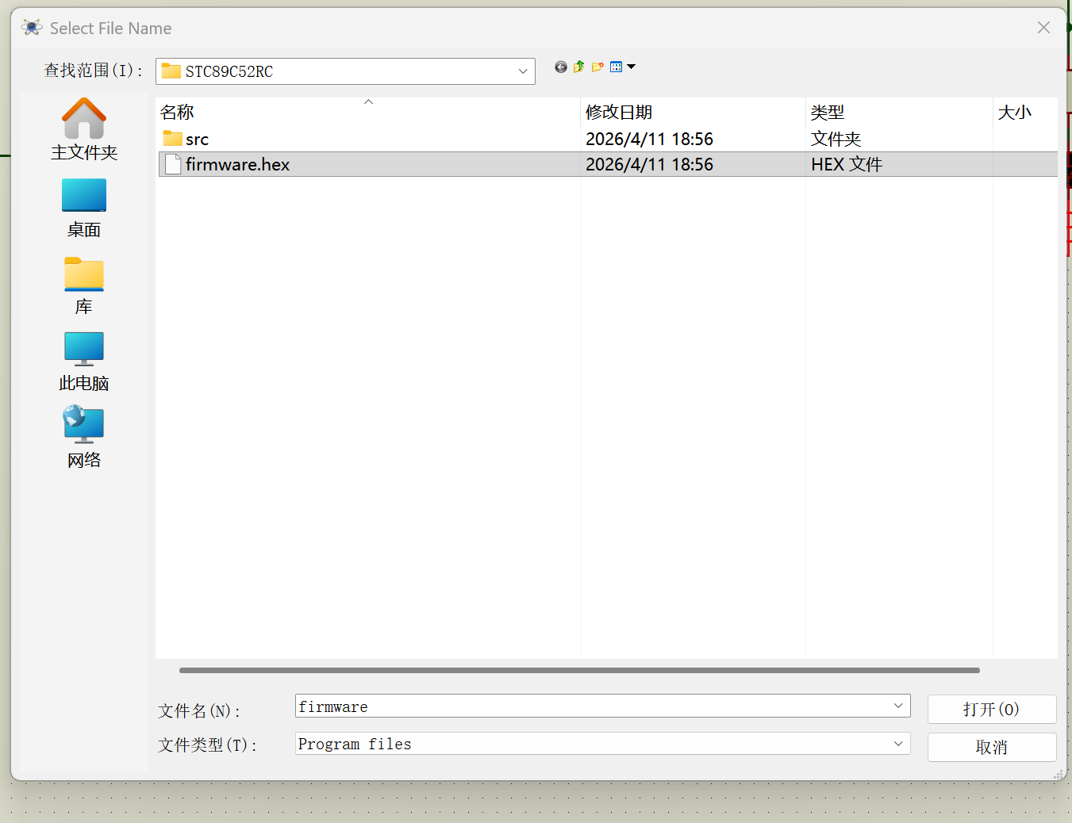Expand the 文件名 filename dropdown list
1072x823 pixels.
point(898,706)
